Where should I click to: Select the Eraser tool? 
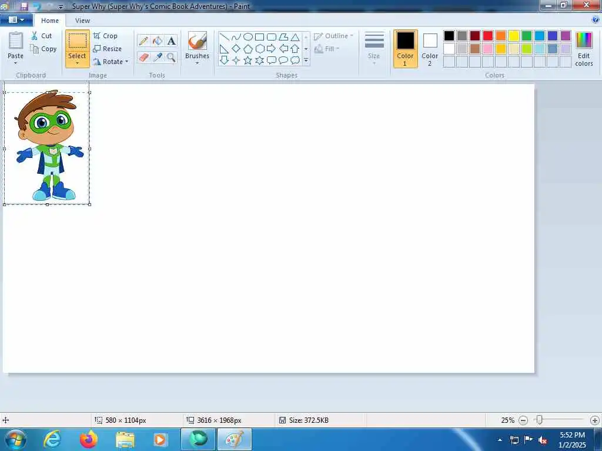tap(143, 58)
